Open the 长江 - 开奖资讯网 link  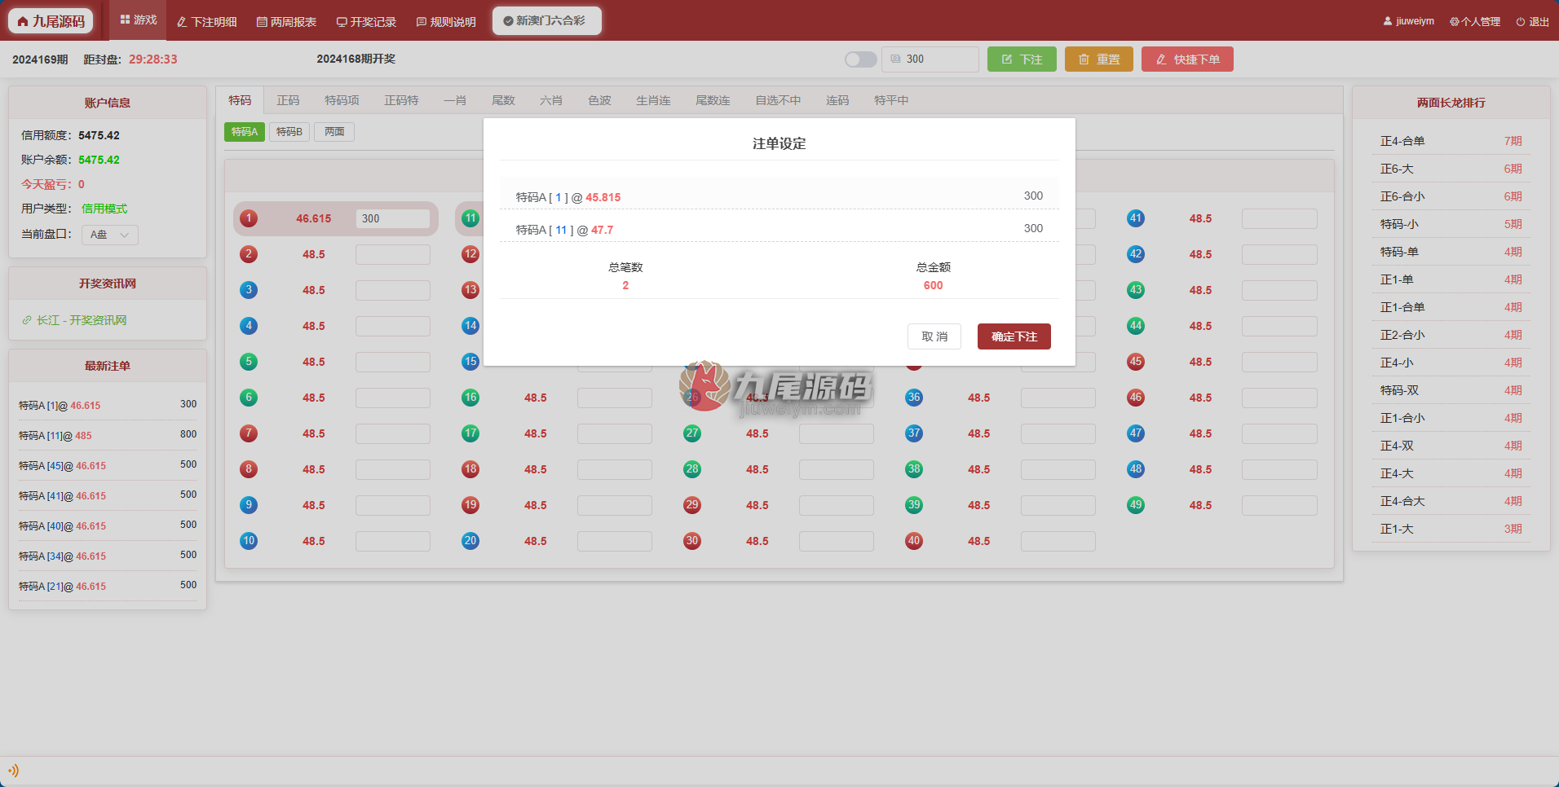[75, 320]
